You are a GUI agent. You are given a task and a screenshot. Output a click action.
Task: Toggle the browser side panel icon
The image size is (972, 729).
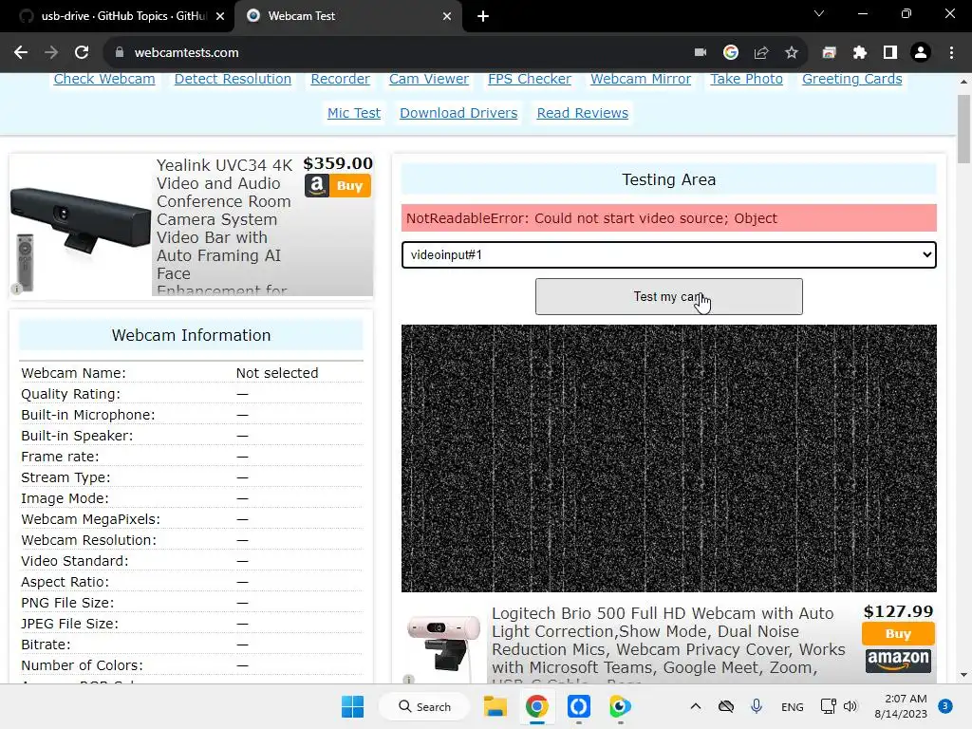tap(890, 53)
